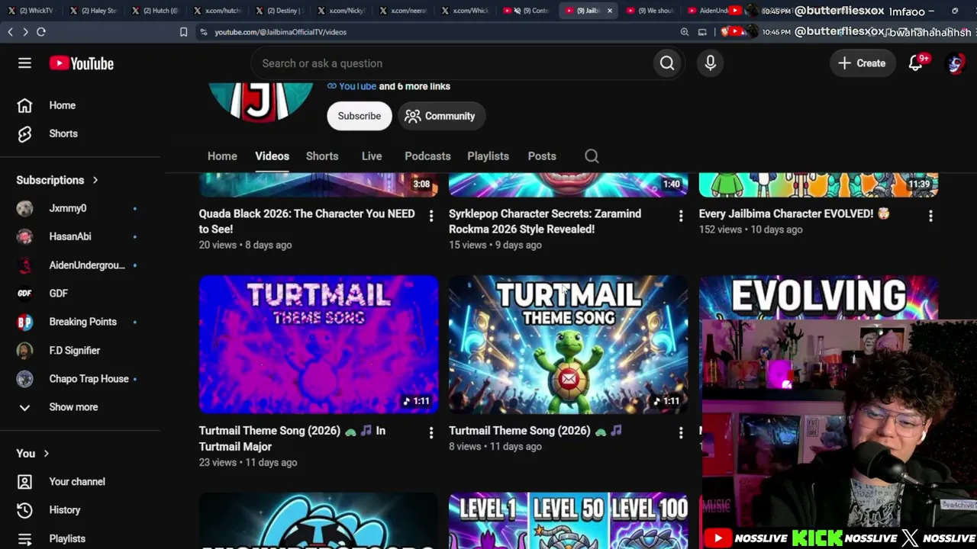Open F.D Signifier subscription channel

click(x=76, y=351)
